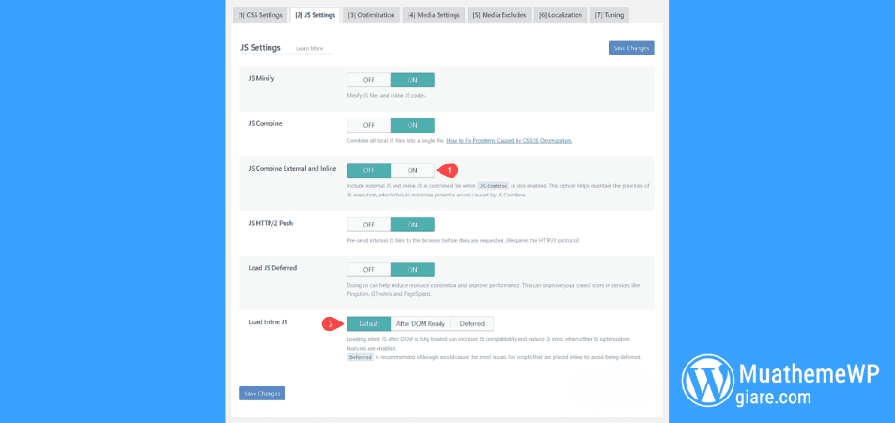Open the Learn More link
This screenshot has width=895, height=423.
pyautogui.click(x=309, y=48)
